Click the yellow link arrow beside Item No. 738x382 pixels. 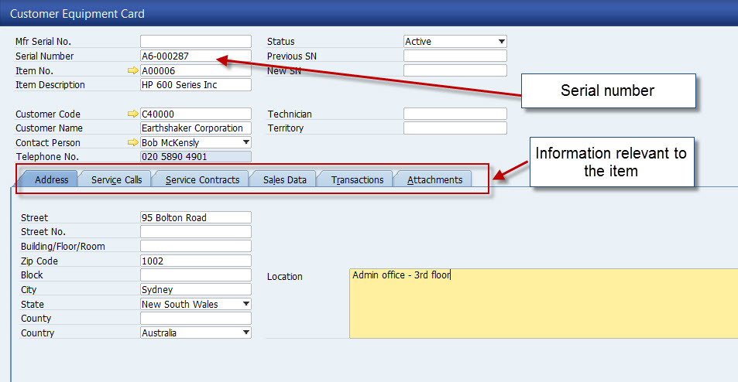coord(132,70)
